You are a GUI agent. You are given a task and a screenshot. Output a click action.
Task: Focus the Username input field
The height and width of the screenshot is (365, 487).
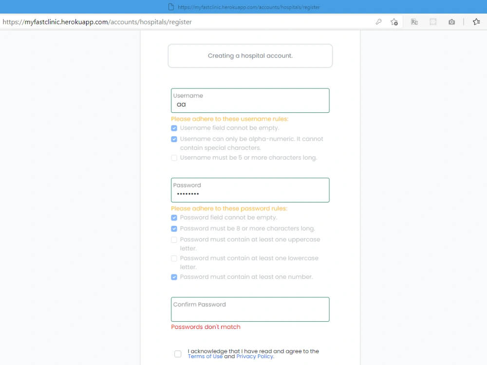click(250, 101)
